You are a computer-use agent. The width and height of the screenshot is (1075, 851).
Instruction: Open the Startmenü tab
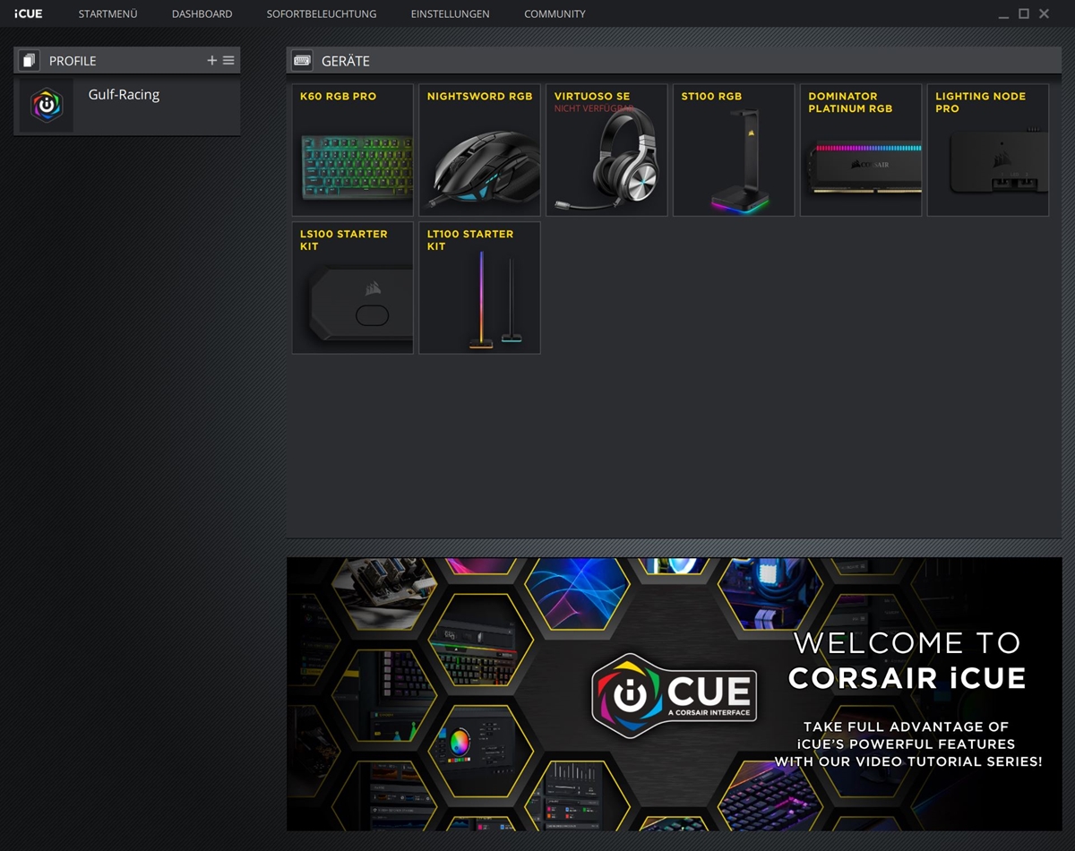(x=107, y=14)
